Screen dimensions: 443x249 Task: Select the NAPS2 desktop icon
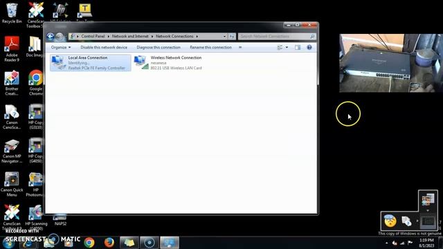click(x=60, y=220)
